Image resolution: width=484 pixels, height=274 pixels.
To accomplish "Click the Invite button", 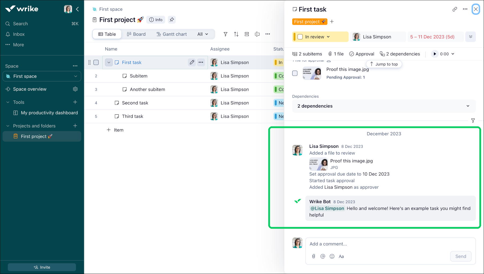I will pyautogui.click(x=42, y=267).
